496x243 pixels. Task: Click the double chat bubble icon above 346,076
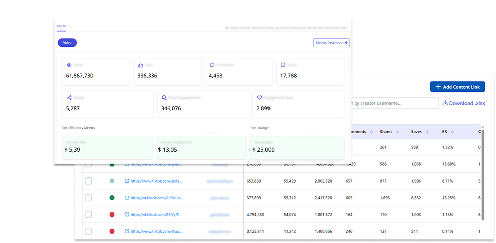(164, 98)
